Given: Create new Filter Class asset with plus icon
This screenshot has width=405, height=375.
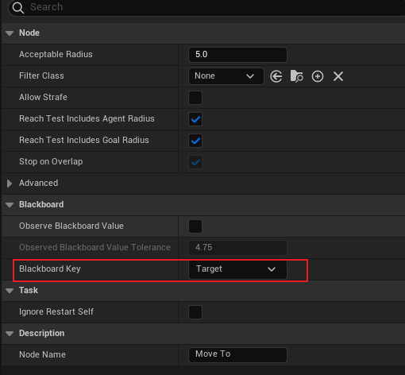Looking at the screenshot, I should 318,76.
